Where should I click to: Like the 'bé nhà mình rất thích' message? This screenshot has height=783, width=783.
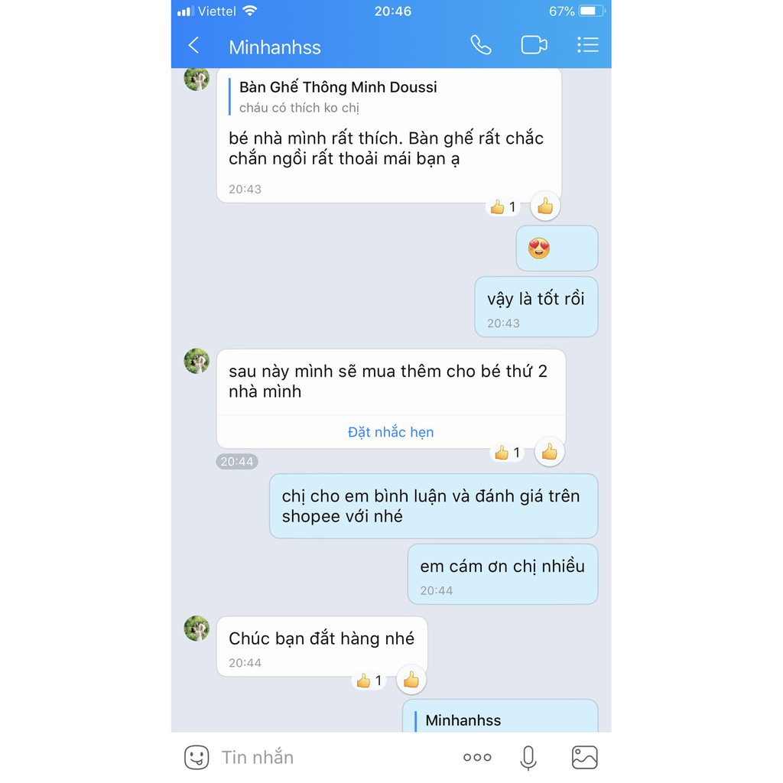(x=544, y=206)
